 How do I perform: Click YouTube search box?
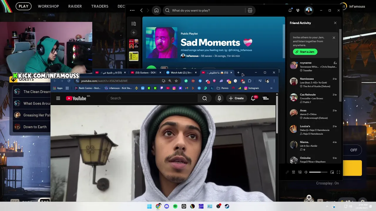pyautogui.click(x=152, y=98)
